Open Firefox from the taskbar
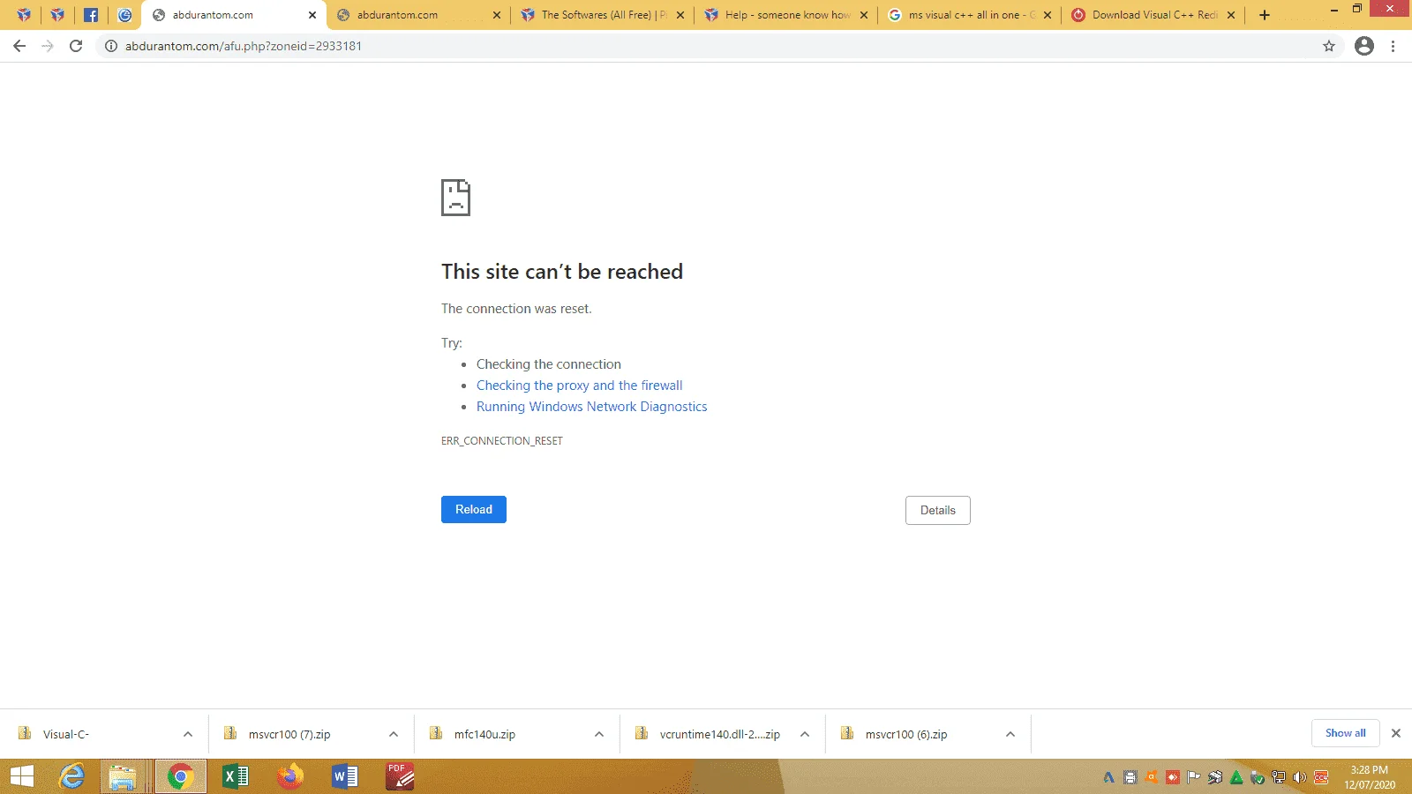Screen dimensions: 1412x794 click(x=289, y=776)
